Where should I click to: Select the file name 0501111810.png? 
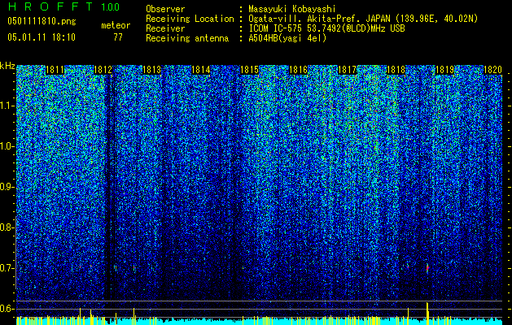pyautogui.click(x=42, y=22)
